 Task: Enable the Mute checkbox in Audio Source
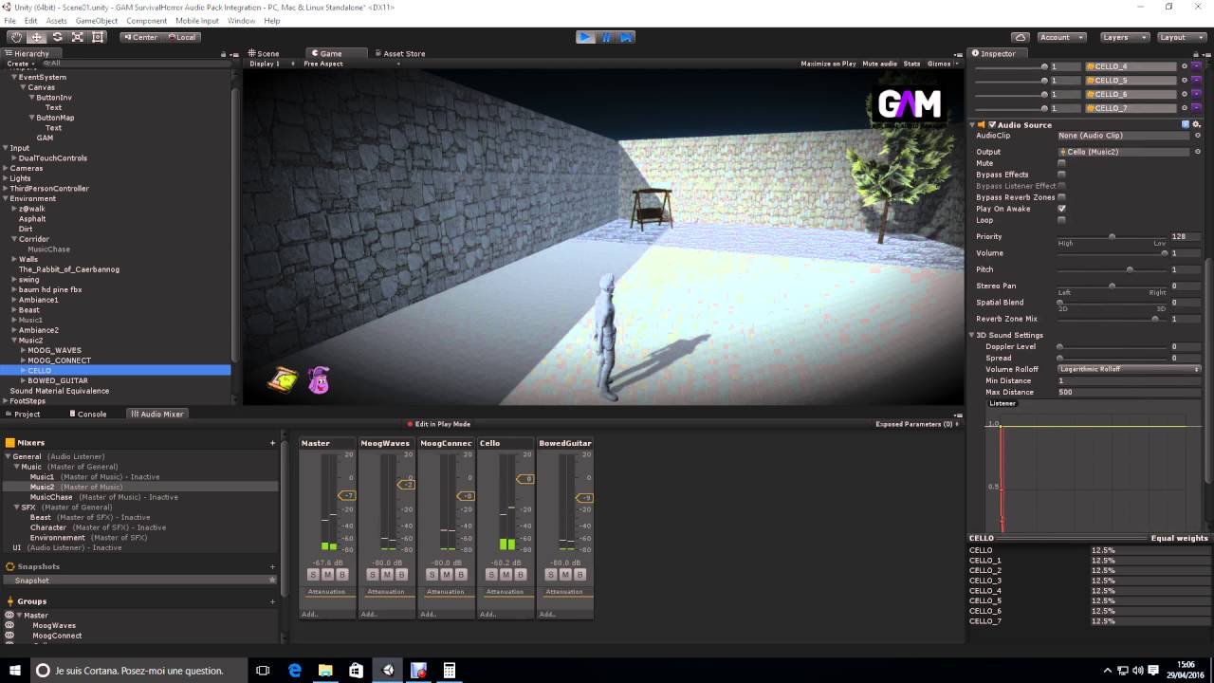1061,163
